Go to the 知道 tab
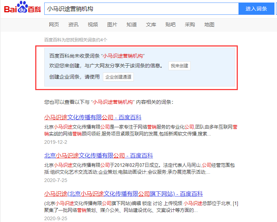 pos(132,25)
